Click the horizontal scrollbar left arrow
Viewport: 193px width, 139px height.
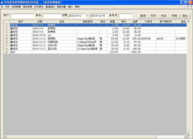[5, 137]
